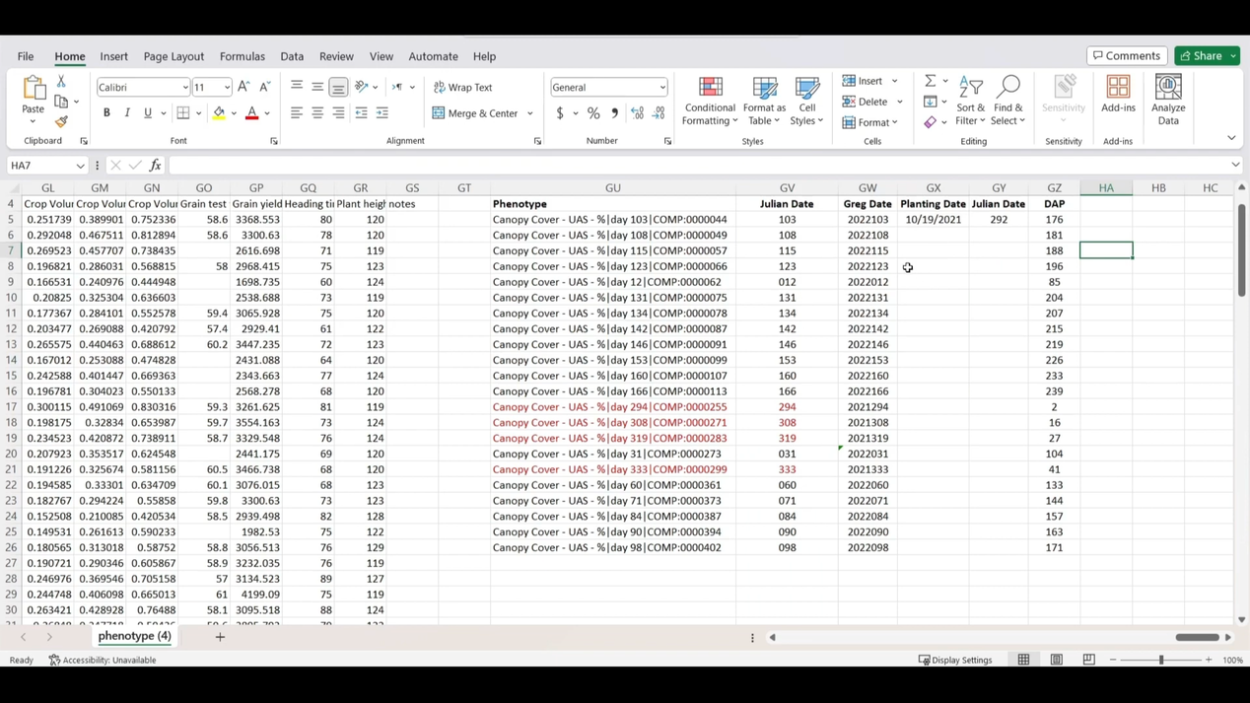
Task: Select the phenotype (4) sheet tab
Action: tap(134, 637)
